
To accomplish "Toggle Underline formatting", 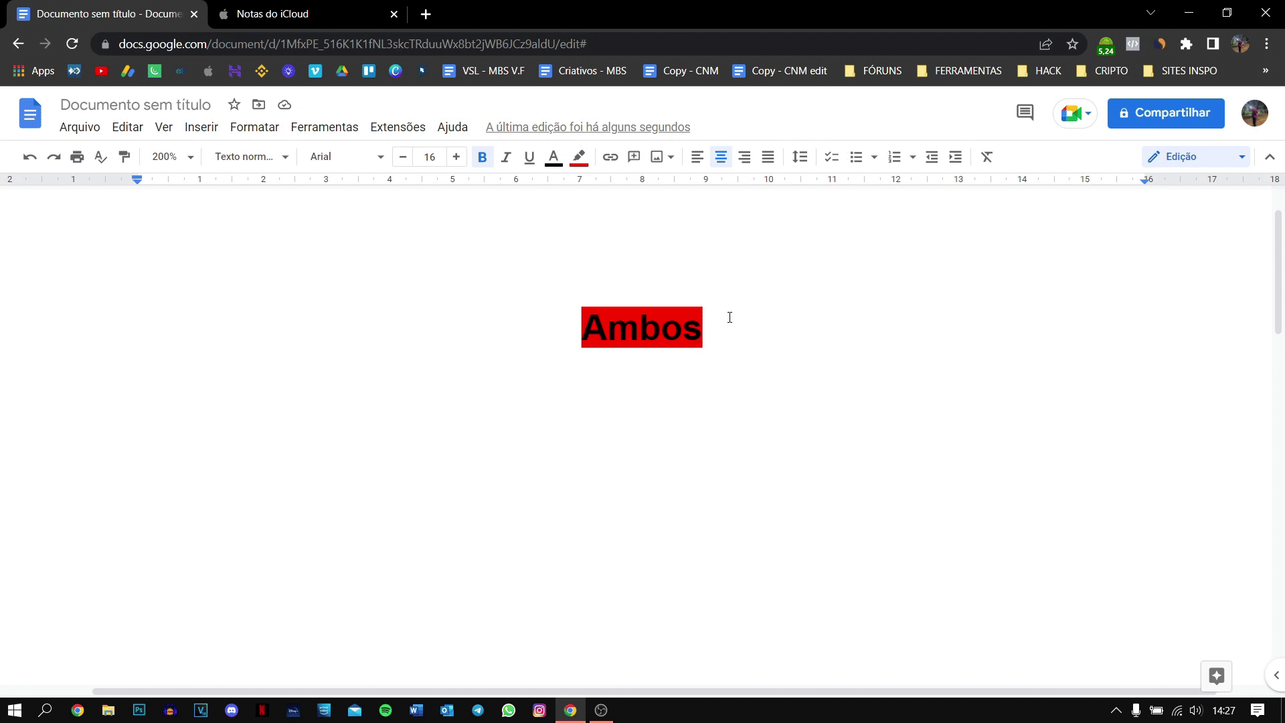I will tap(529, 157).
